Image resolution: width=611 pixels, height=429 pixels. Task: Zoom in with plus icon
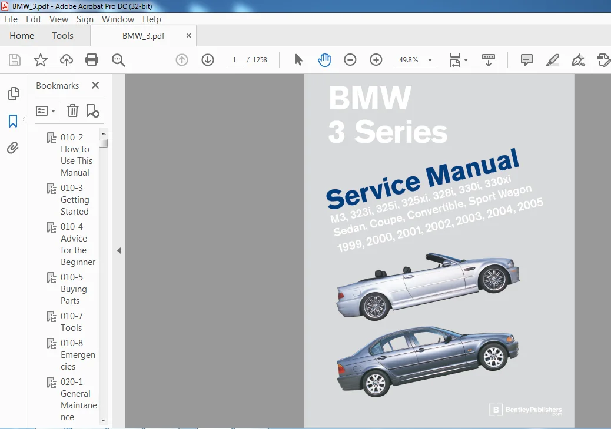click(x=376, y=60)
